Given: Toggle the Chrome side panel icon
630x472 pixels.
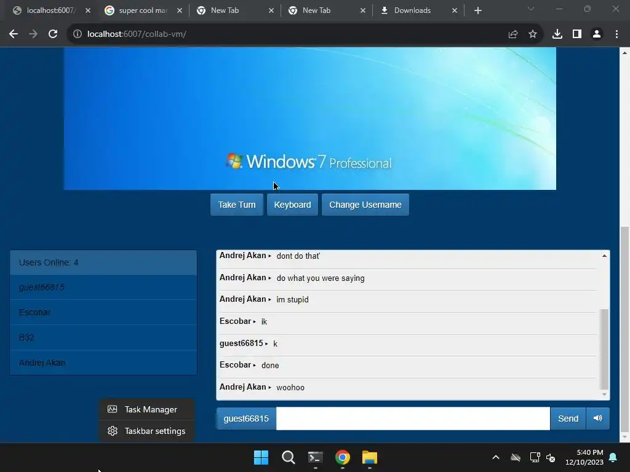Looking at the screenshot, I should click(577, 34).
